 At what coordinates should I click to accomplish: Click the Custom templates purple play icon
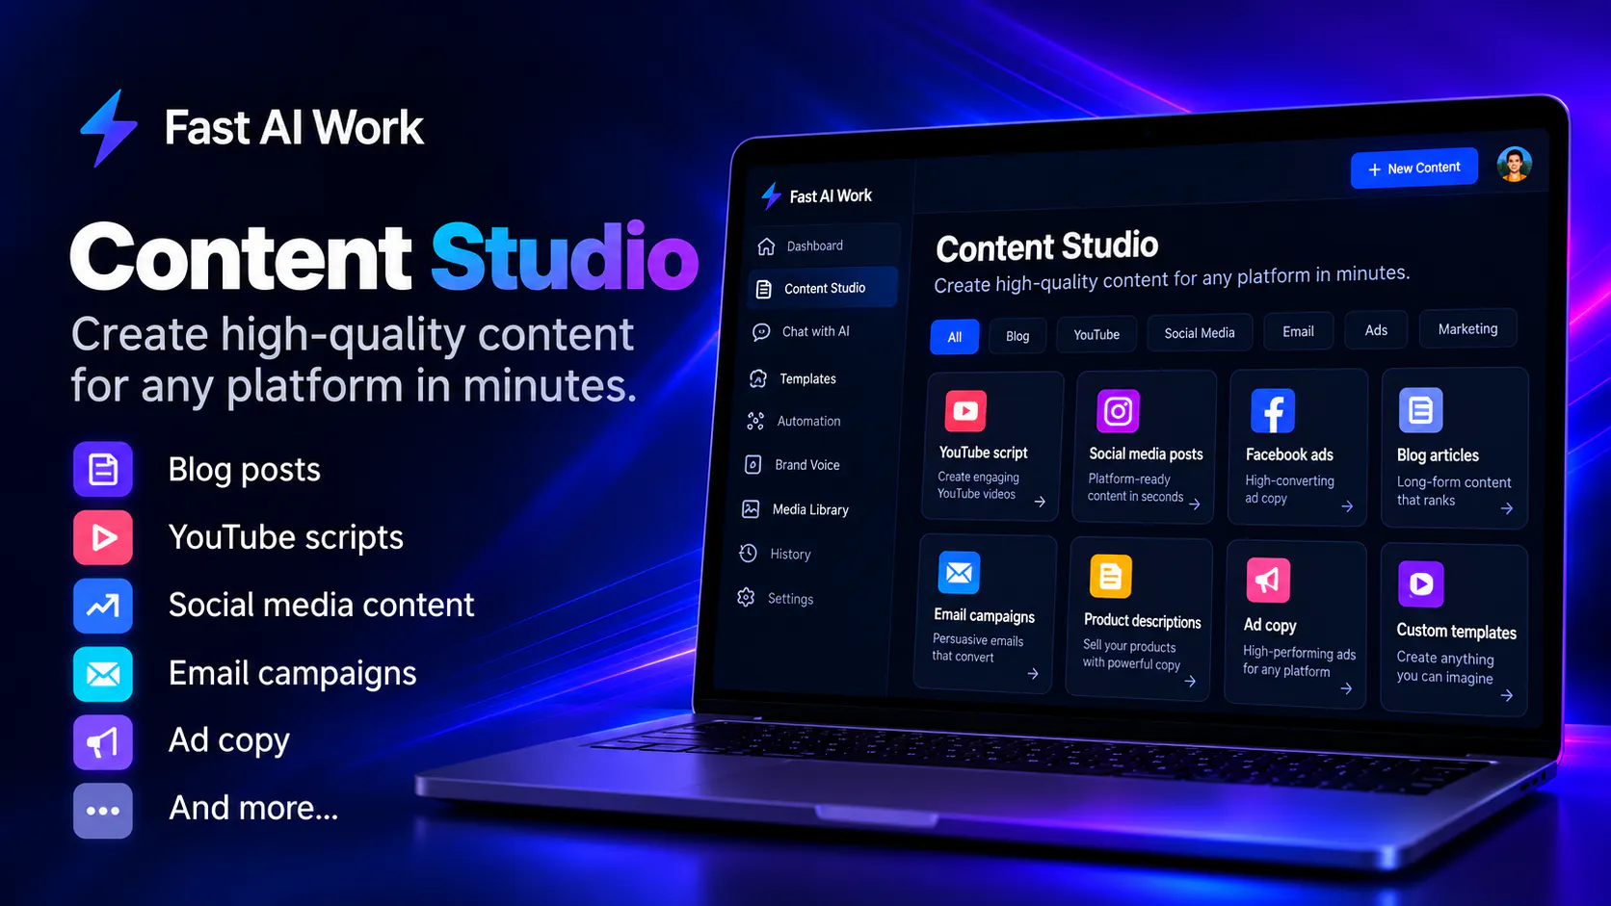1420,583
